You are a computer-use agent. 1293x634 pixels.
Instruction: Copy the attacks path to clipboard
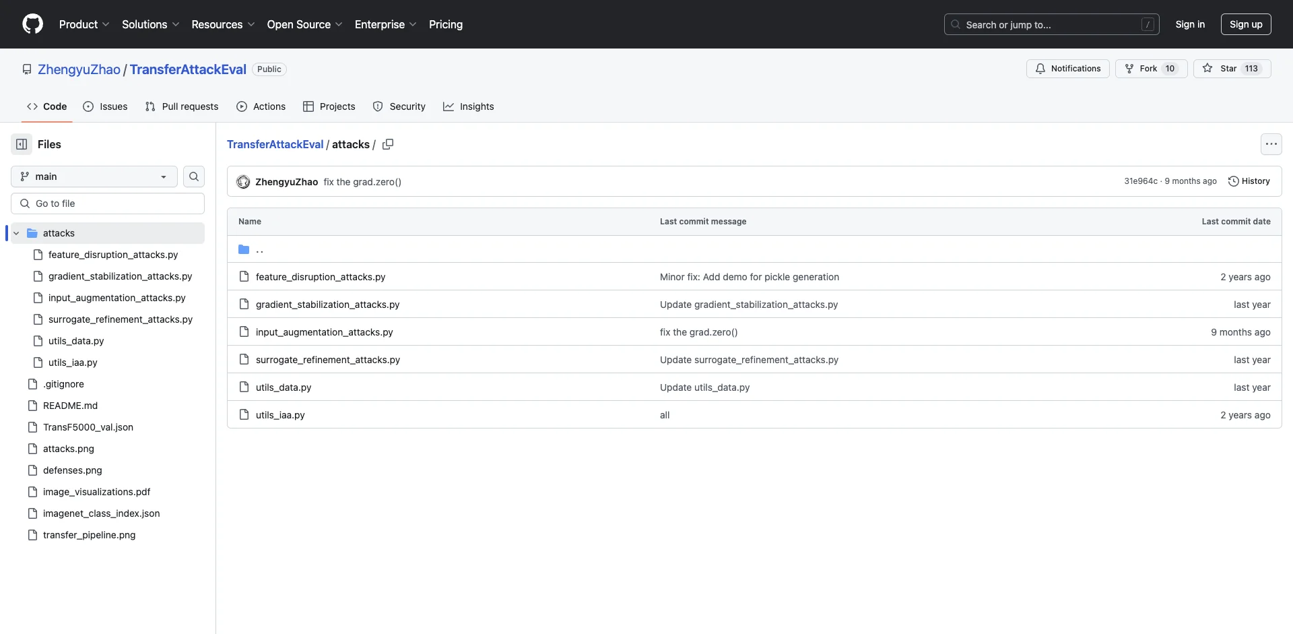pos(388,144)
